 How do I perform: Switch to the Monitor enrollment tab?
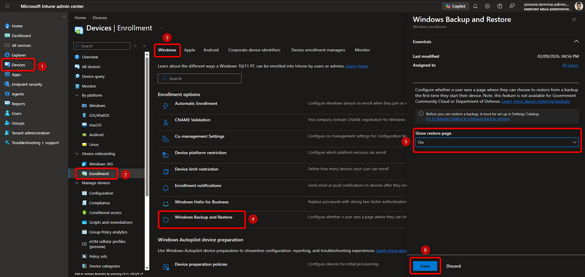362,50
